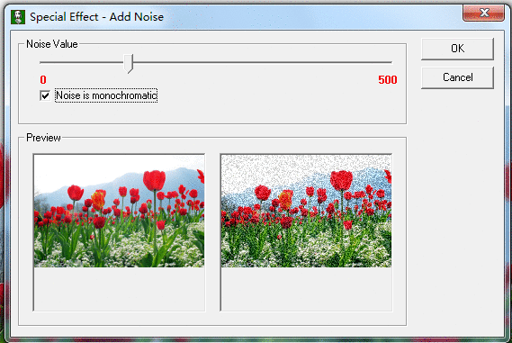Click the Noise Value group heading
The height and width of the screenshot is (343, 512).
coord(52,44)
